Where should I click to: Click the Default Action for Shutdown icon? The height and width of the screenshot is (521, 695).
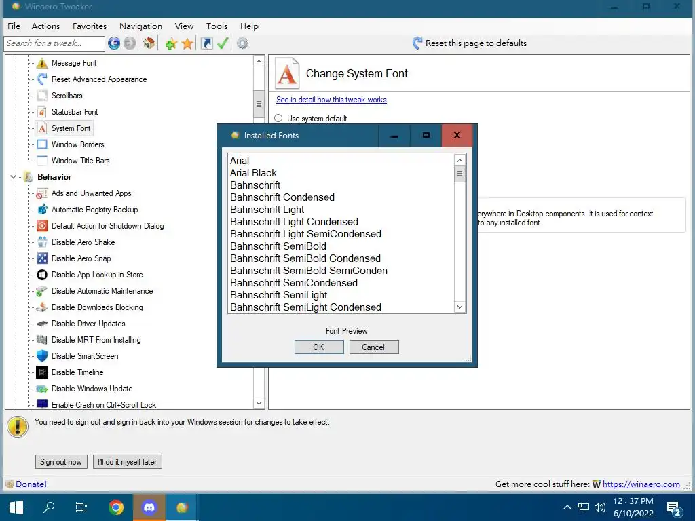(x=42, y=226)
